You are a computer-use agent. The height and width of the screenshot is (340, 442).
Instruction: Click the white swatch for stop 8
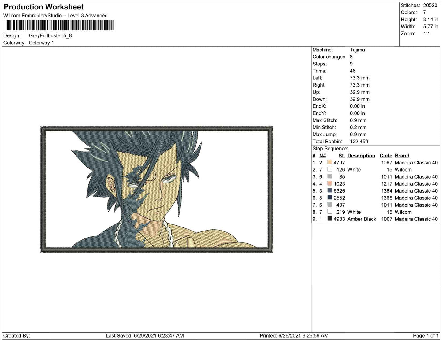[x=330, y=212]
